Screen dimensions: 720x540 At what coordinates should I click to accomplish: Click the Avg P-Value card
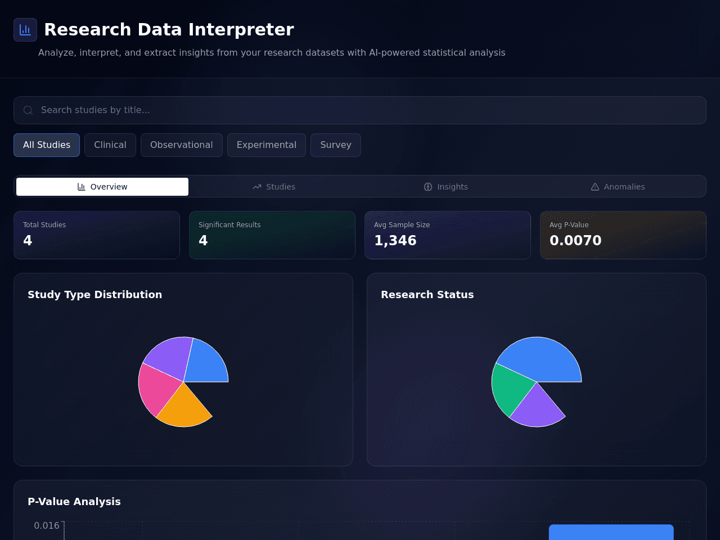623,235
